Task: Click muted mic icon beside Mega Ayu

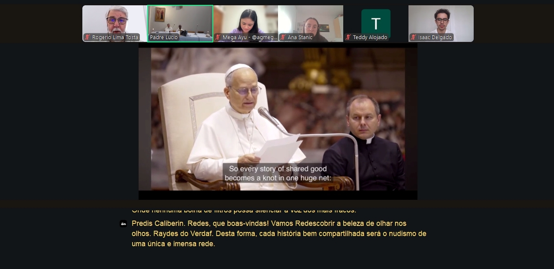Action: point(218,37)
